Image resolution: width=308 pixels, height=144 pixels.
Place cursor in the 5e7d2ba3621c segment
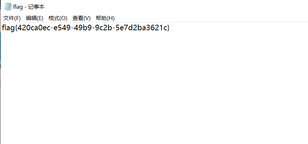click(x=140, y=28)
